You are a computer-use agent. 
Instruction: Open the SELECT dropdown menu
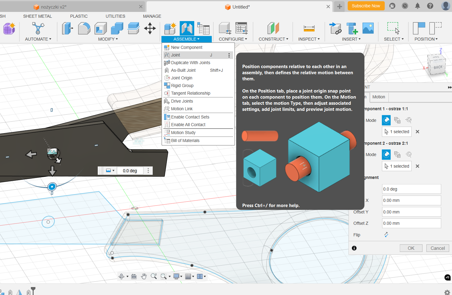394,39
